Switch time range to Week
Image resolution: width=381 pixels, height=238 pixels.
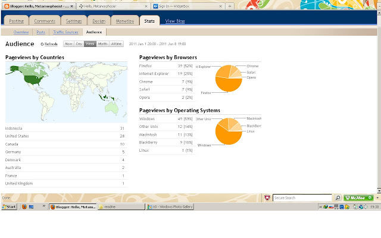coord(90,43)
